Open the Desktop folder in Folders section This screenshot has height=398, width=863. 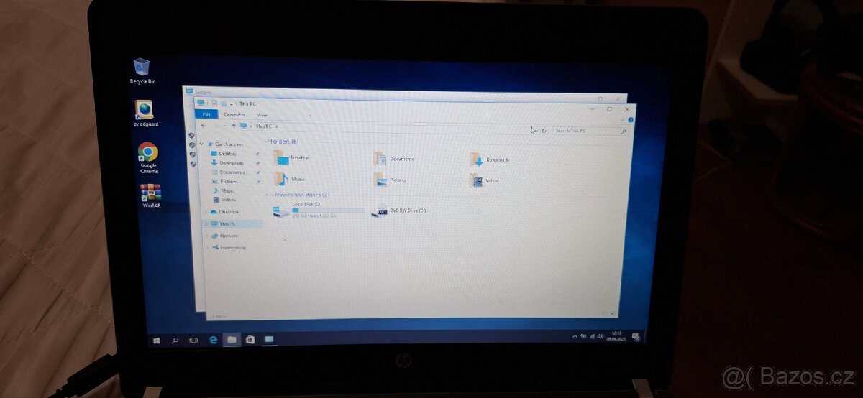(x=291, y=157)
